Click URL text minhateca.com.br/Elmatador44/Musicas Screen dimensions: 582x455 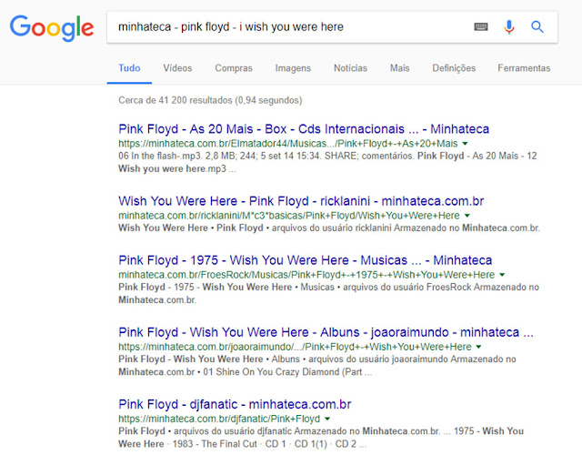(x=288, y=144)
